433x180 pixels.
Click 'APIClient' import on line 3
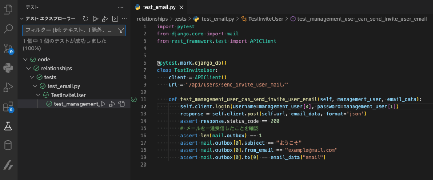tap(263, 41)
